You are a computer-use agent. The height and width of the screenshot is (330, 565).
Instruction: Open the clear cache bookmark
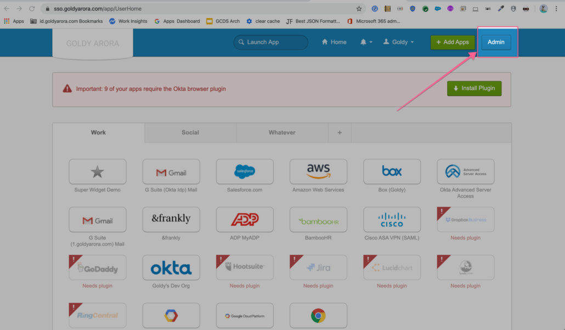click(263, 21)
